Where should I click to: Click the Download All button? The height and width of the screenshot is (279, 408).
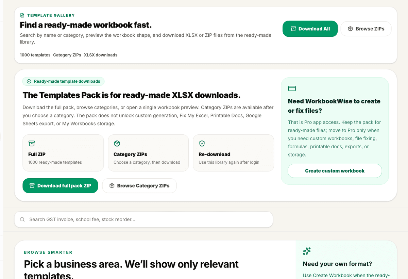[310, 29]
